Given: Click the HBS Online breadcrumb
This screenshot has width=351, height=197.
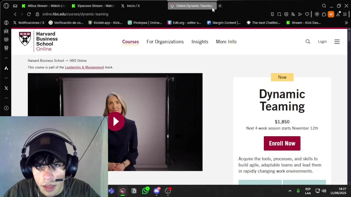Looking at the screenshot, I should coord(78,60).
